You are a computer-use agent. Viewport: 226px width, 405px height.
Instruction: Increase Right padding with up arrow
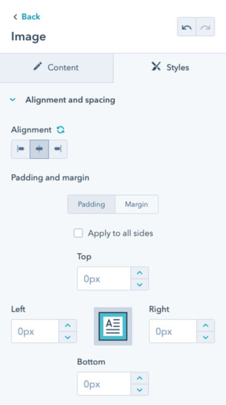(x=206, y=325)
